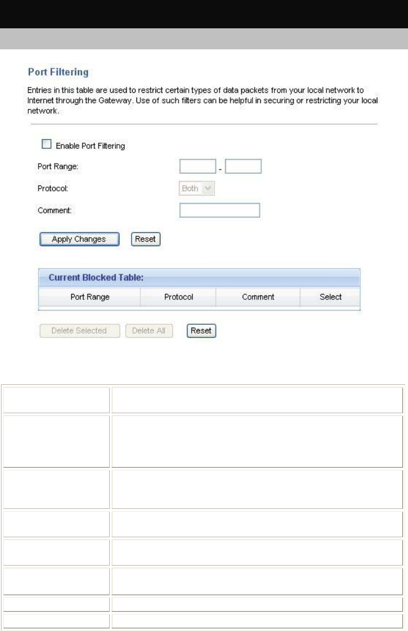Screen dimensions: 408x631
Task: Open the Protocol dropdown showing Both
Action: [x=197, y=189]
